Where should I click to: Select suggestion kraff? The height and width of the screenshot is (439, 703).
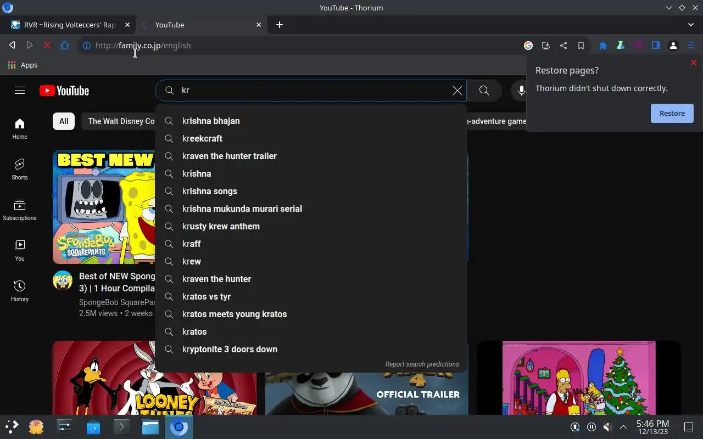[x=311, y=244]
